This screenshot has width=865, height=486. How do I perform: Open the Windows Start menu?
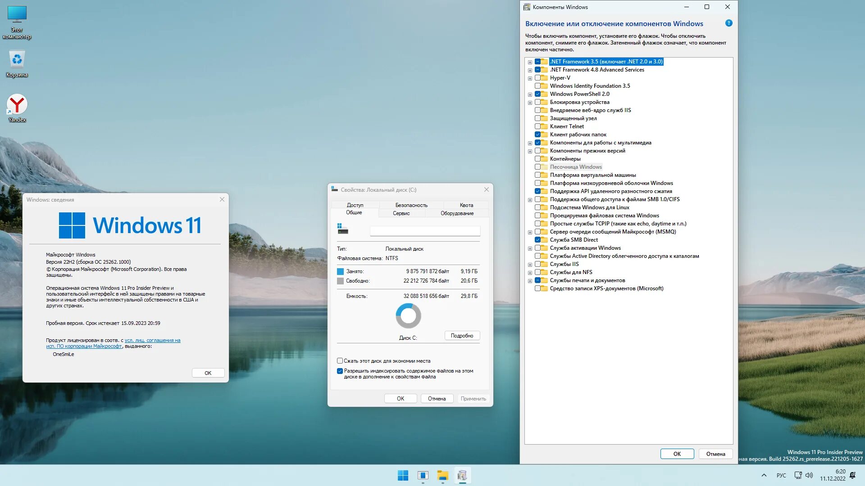click(402, 475)
